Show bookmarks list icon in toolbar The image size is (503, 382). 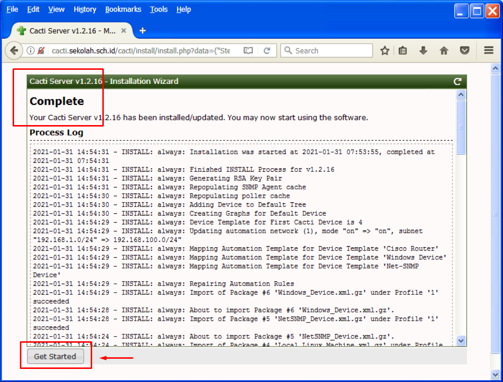tap(403, 50)
